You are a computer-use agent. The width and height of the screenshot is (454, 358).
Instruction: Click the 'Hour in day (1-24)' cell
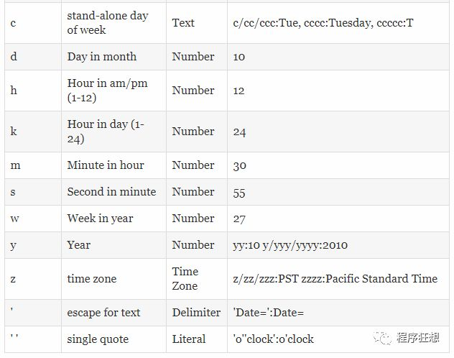coord(114,132)
